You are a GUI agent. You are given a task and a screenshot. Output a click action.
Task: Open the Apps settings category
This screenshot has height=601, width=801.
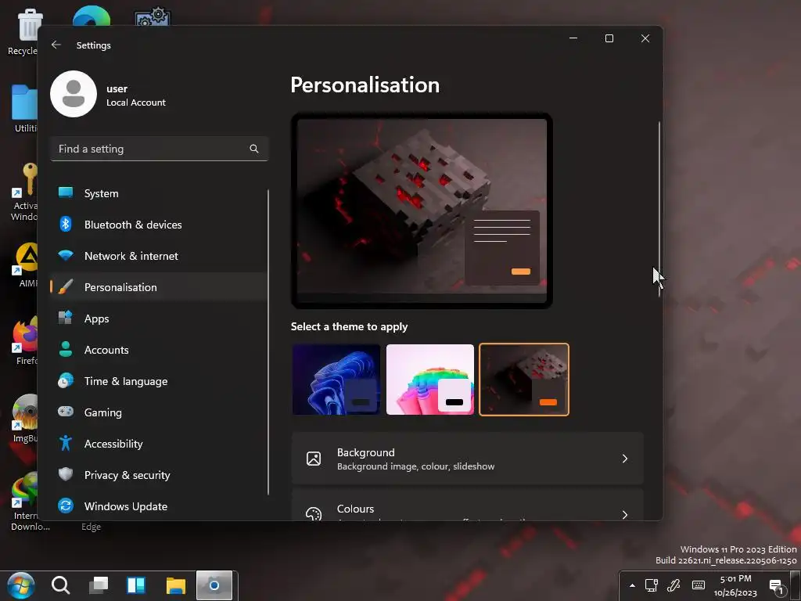click(158, 318)
